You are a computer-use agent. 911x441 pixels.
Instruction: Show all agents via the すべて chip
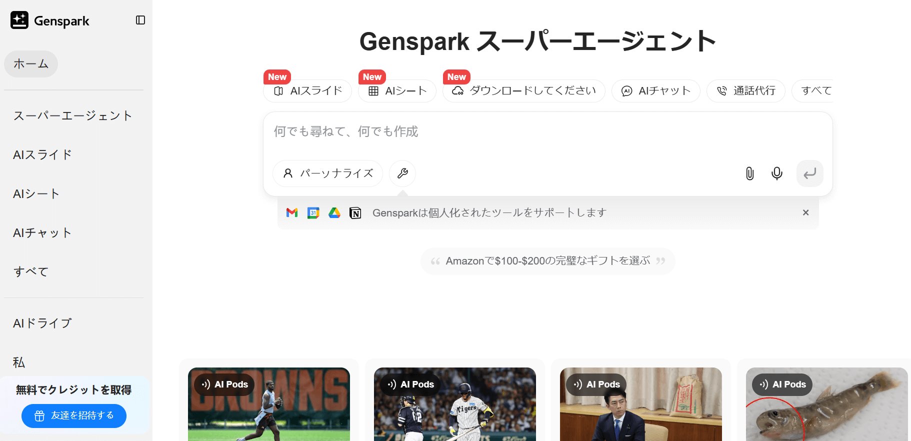[x=813, y=91]
